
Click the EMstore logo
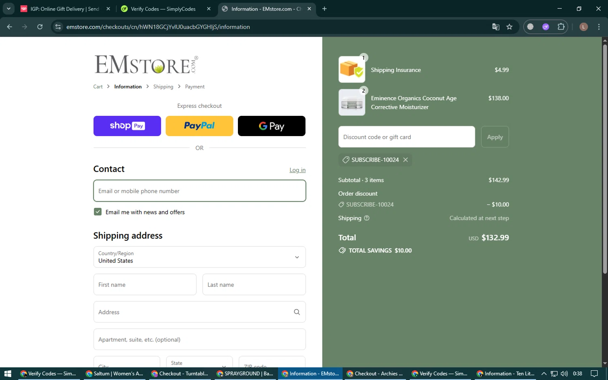[146, 64]
